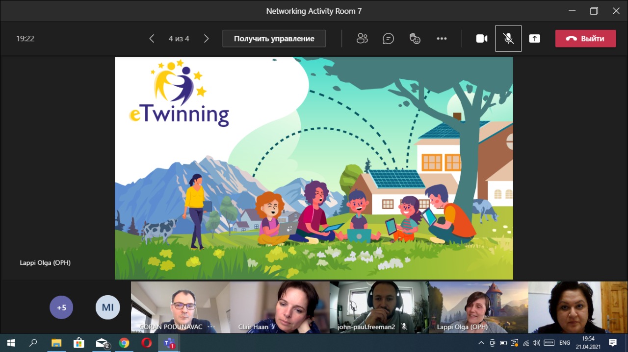The height and width of the screenshot is (352, 628).
Task: Open Google Chrome from taskbar
Action: coord(124,343)
